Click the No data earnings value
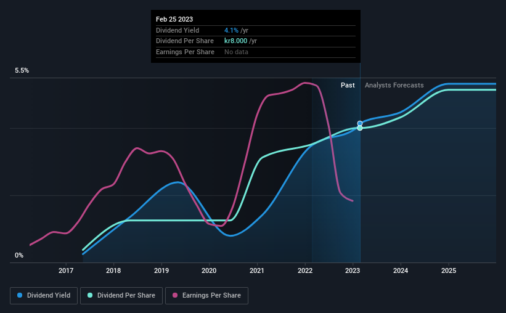Screen dimensions: 506x313 tap(237, 52)
